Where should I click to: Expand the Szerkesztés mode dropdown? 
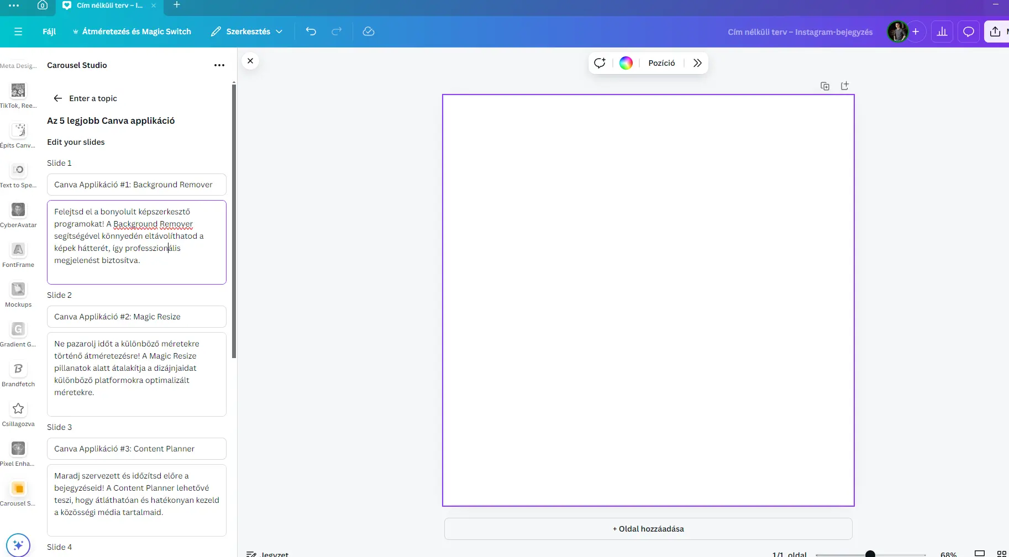[x=246, y=31]
